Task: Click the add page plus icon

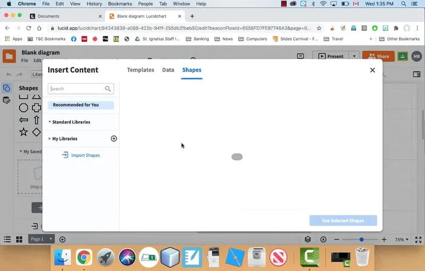Action: coord(63,239)
